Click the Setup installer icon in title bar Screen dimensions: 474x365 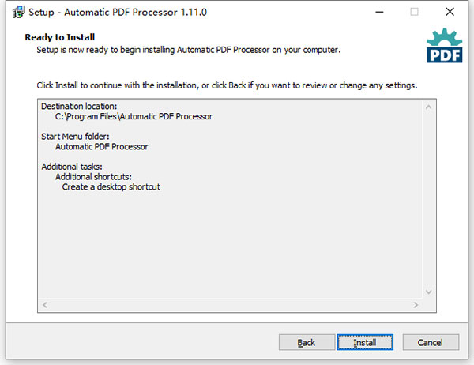click(18, 12)
